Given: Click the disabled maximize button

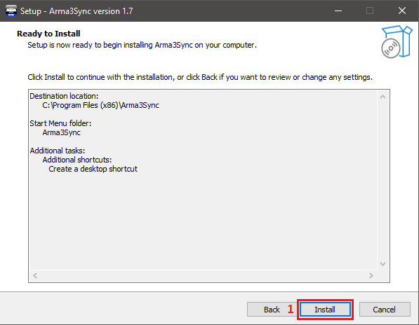Looking at the screenshot, I should (x=370, y=11).
